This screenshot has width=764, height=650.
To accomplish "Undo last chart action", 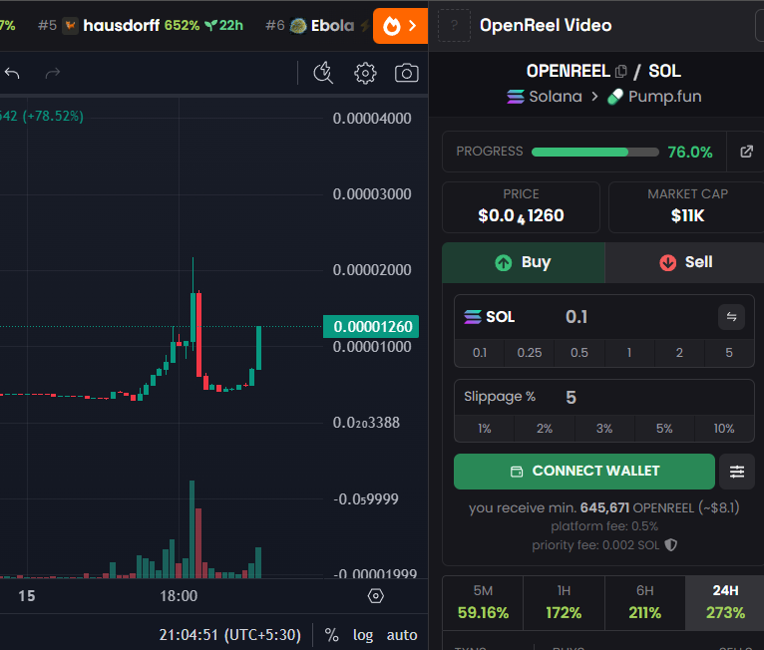I will (12, 74).
